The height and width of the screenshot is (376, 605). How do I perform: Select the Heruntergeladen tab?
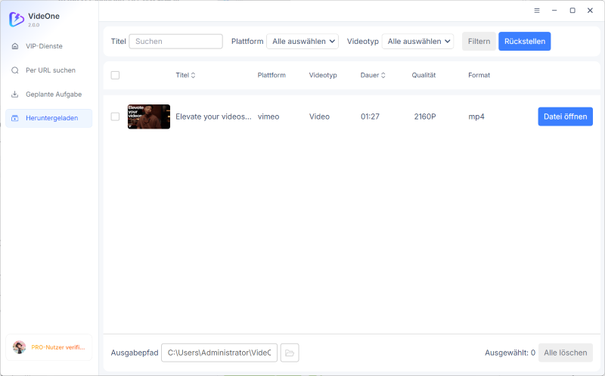[x=49, y=118]
